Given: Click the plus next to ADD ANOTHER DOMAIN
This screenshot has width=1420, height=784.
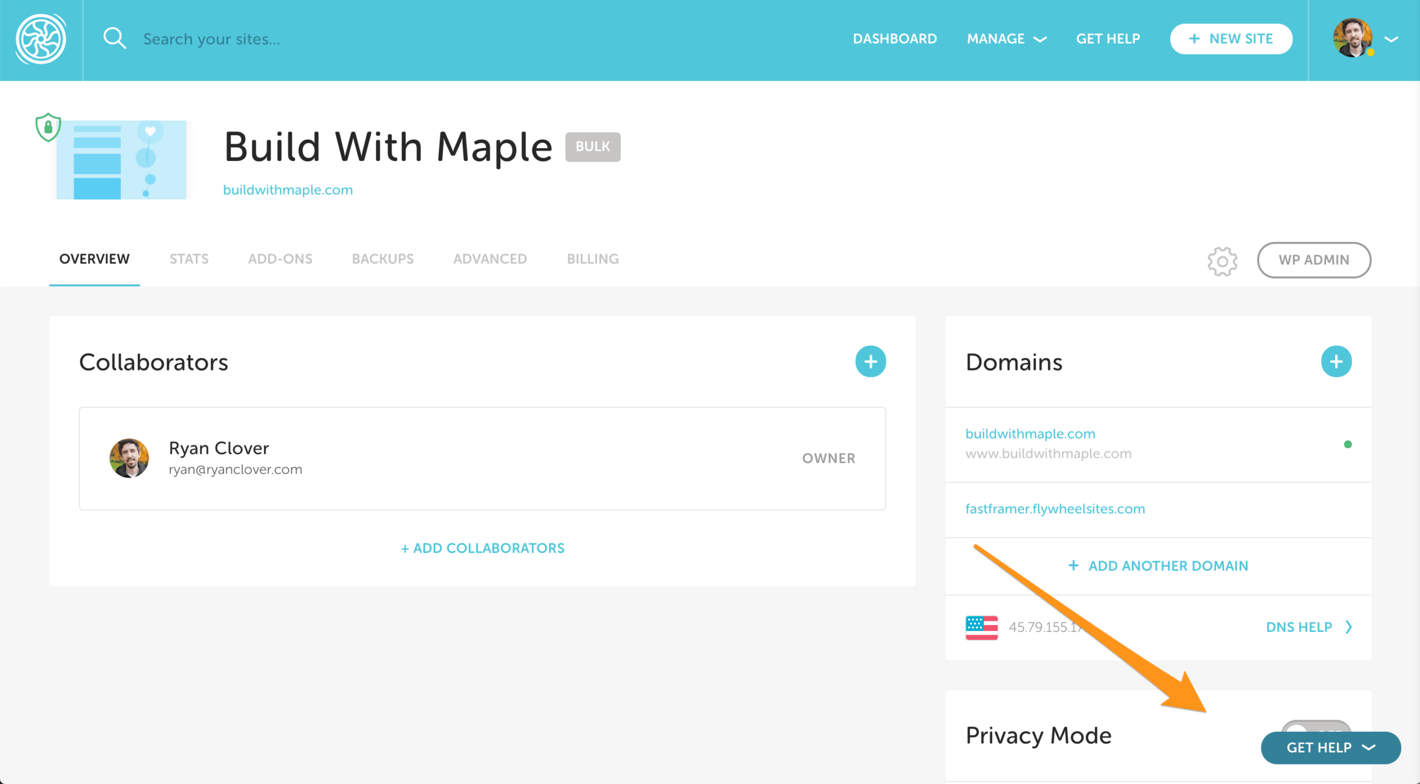Looking at the screenshot, I should click(x=1074, y=565).
